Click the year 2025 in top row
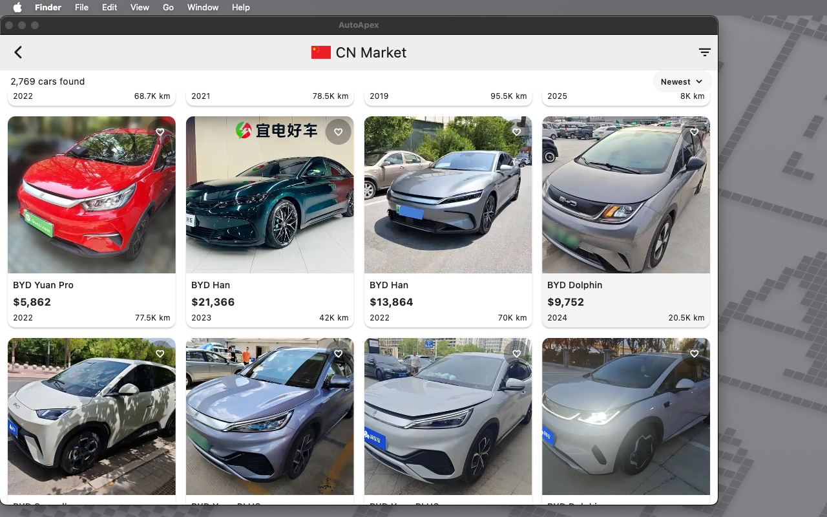The image size is (827, 517). pos(558,96)
